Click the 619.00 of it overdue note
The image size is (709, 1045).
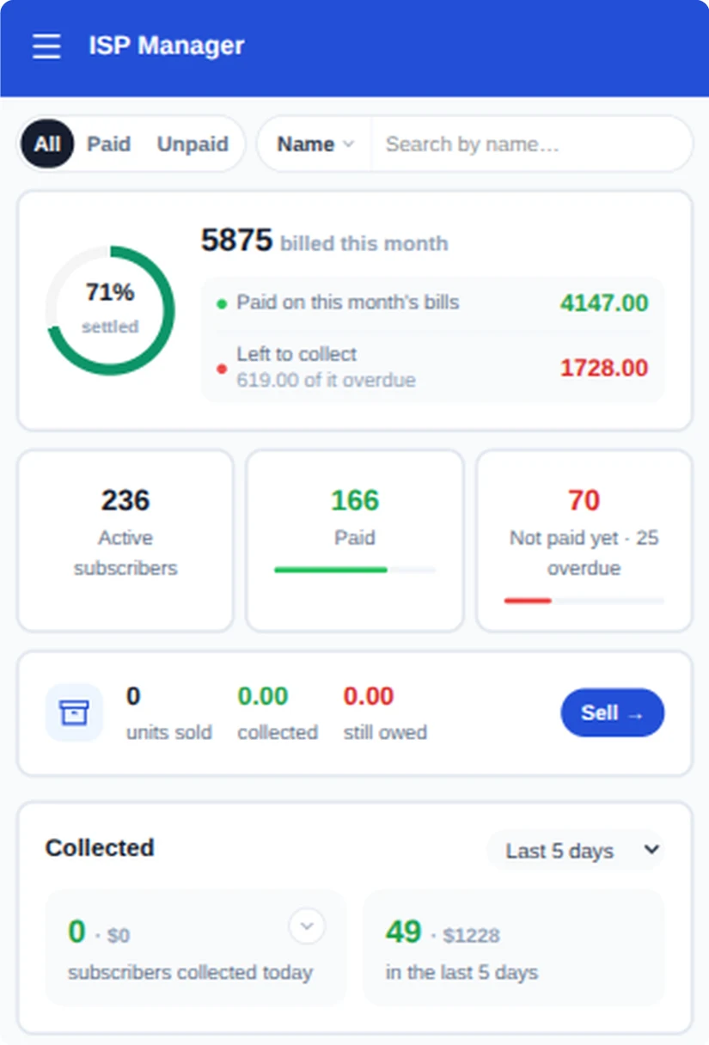point(326,380)
